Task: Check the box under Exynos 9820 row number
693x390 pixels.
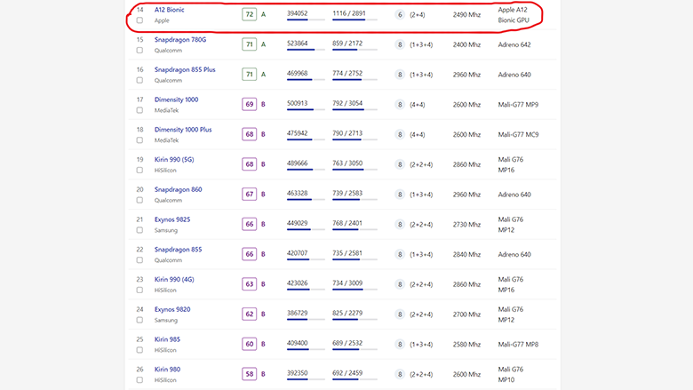Action: (x=139, y=320)
